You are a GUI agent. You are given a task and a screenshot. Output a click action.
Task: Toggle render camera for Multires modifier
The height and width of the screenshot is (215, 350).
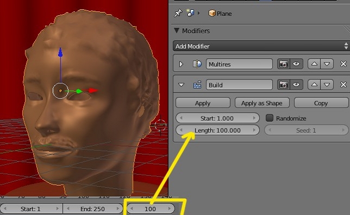pos(284,64)
